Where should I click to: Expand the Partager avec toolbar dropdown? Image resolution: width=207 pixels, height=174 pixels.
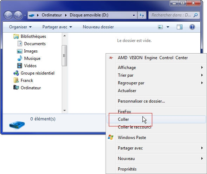(x=57, y=27)
